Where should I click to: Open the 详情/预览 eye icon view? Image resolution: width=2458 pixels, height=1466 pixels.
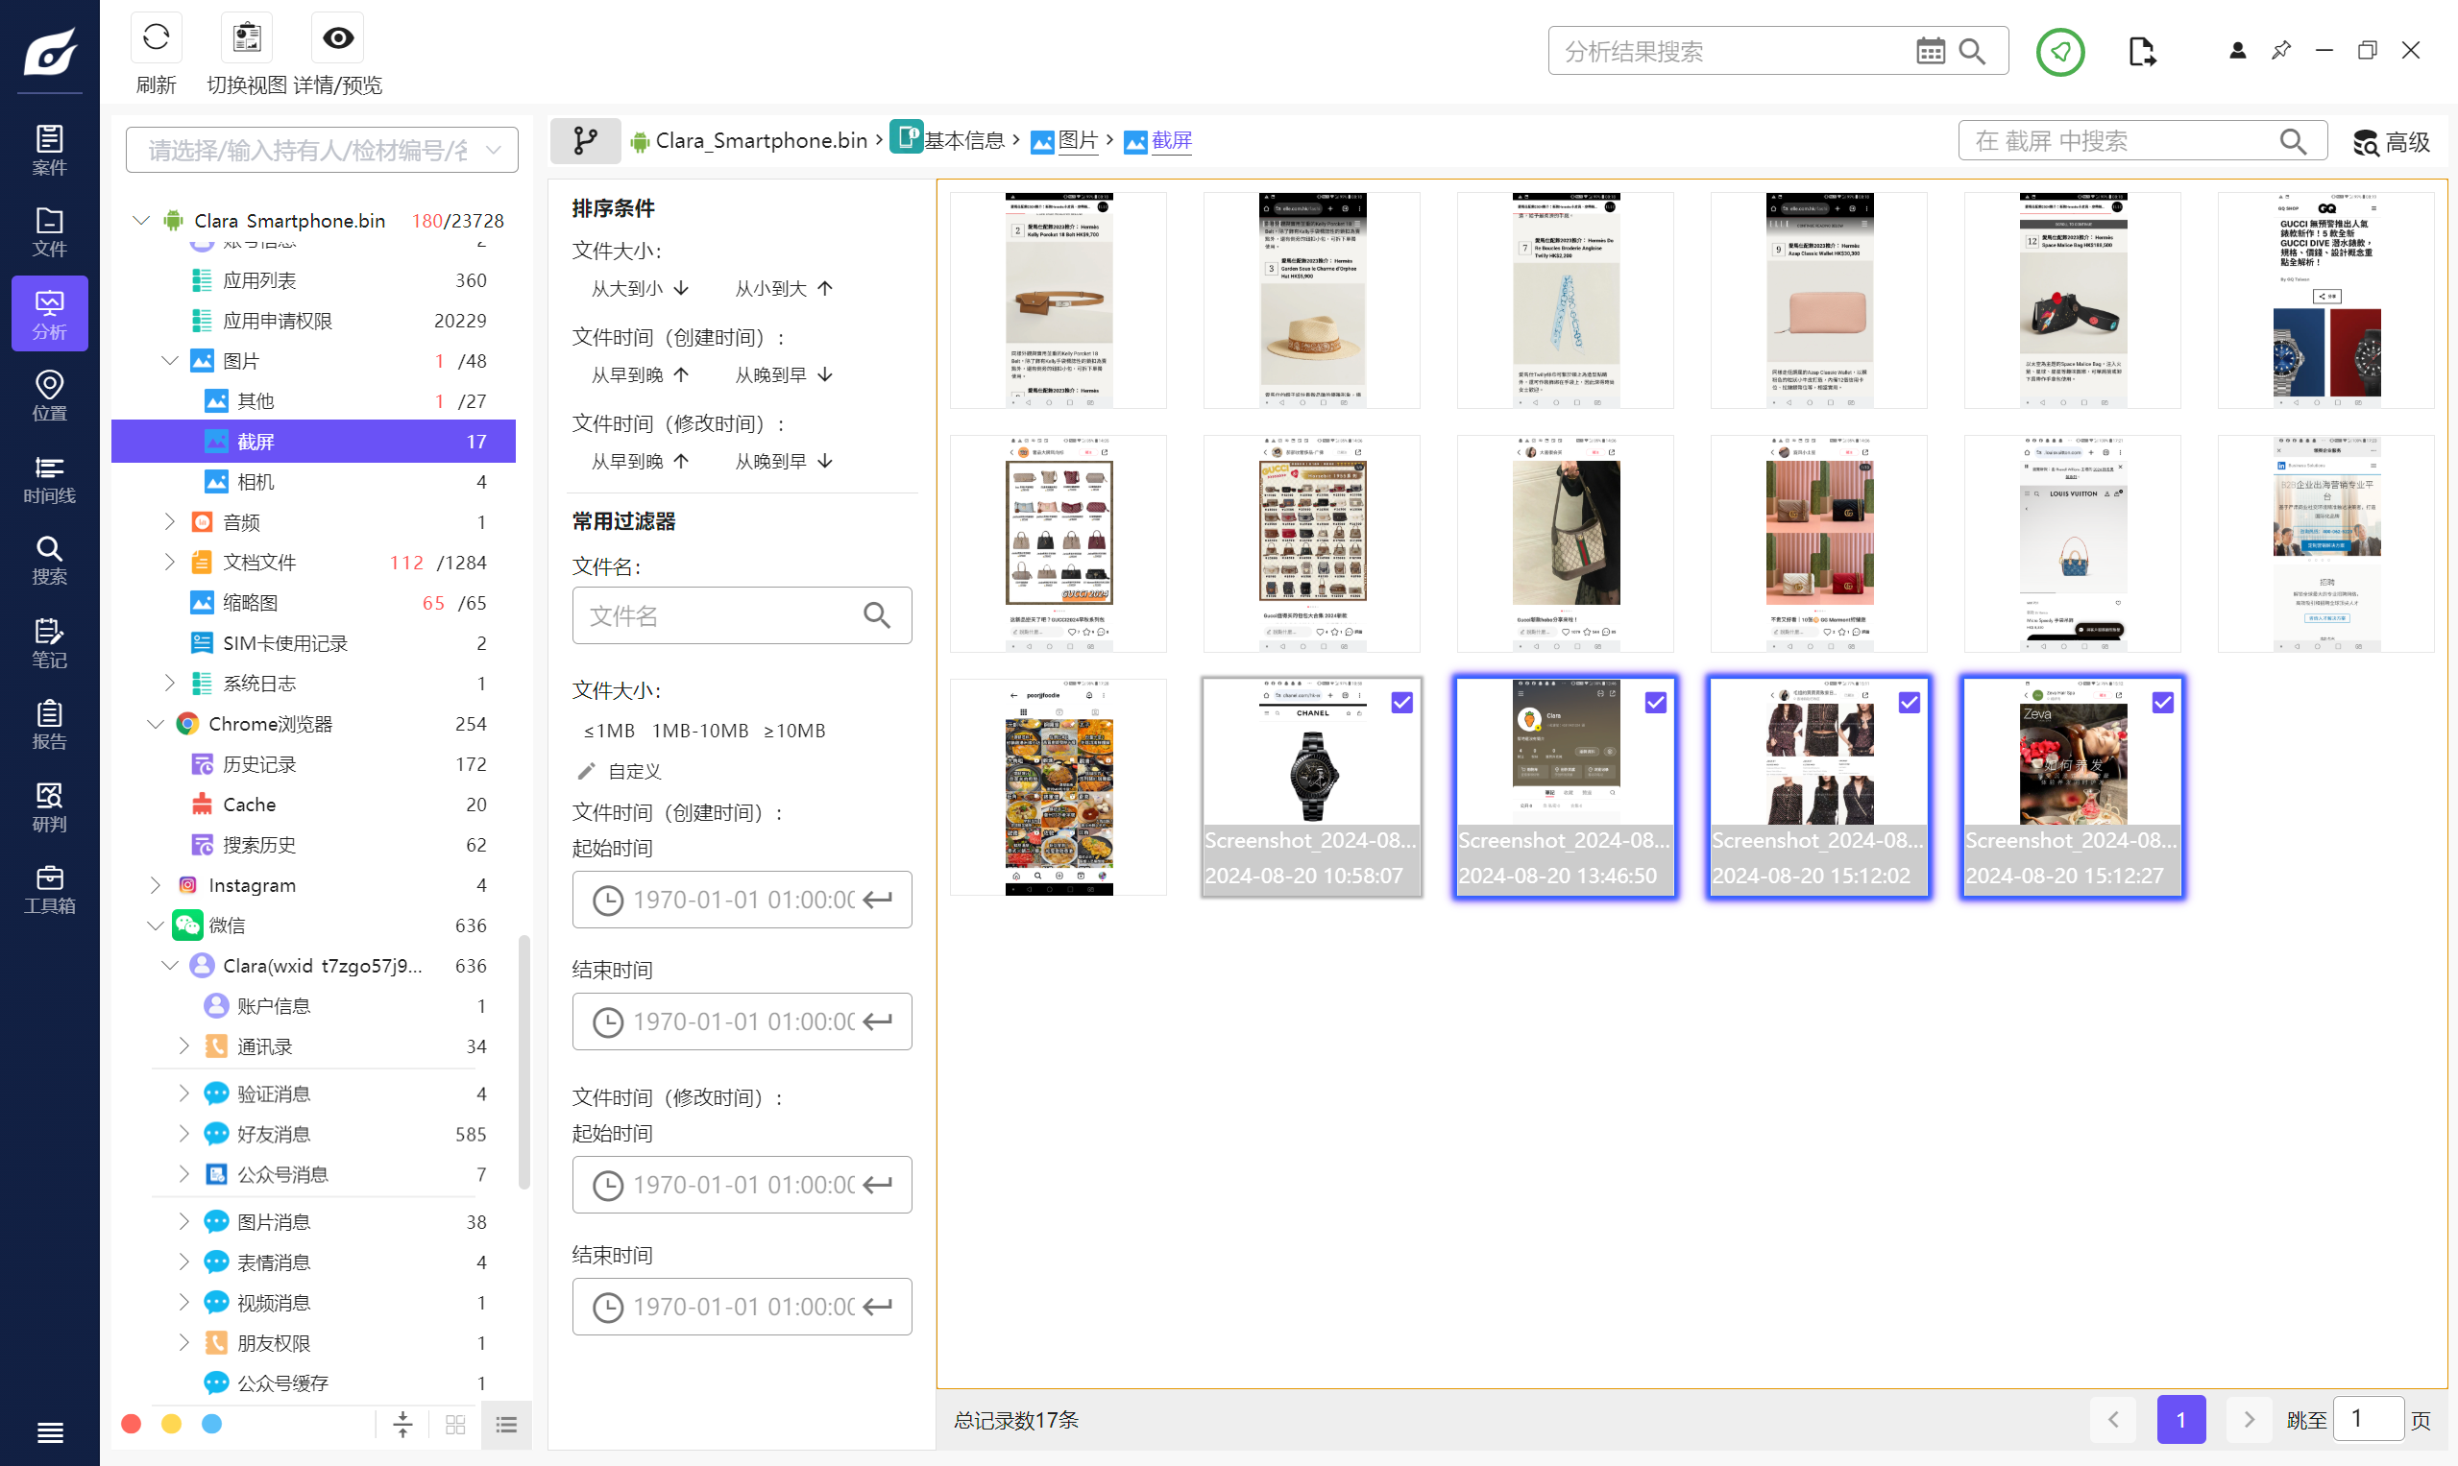click(338, 39)
